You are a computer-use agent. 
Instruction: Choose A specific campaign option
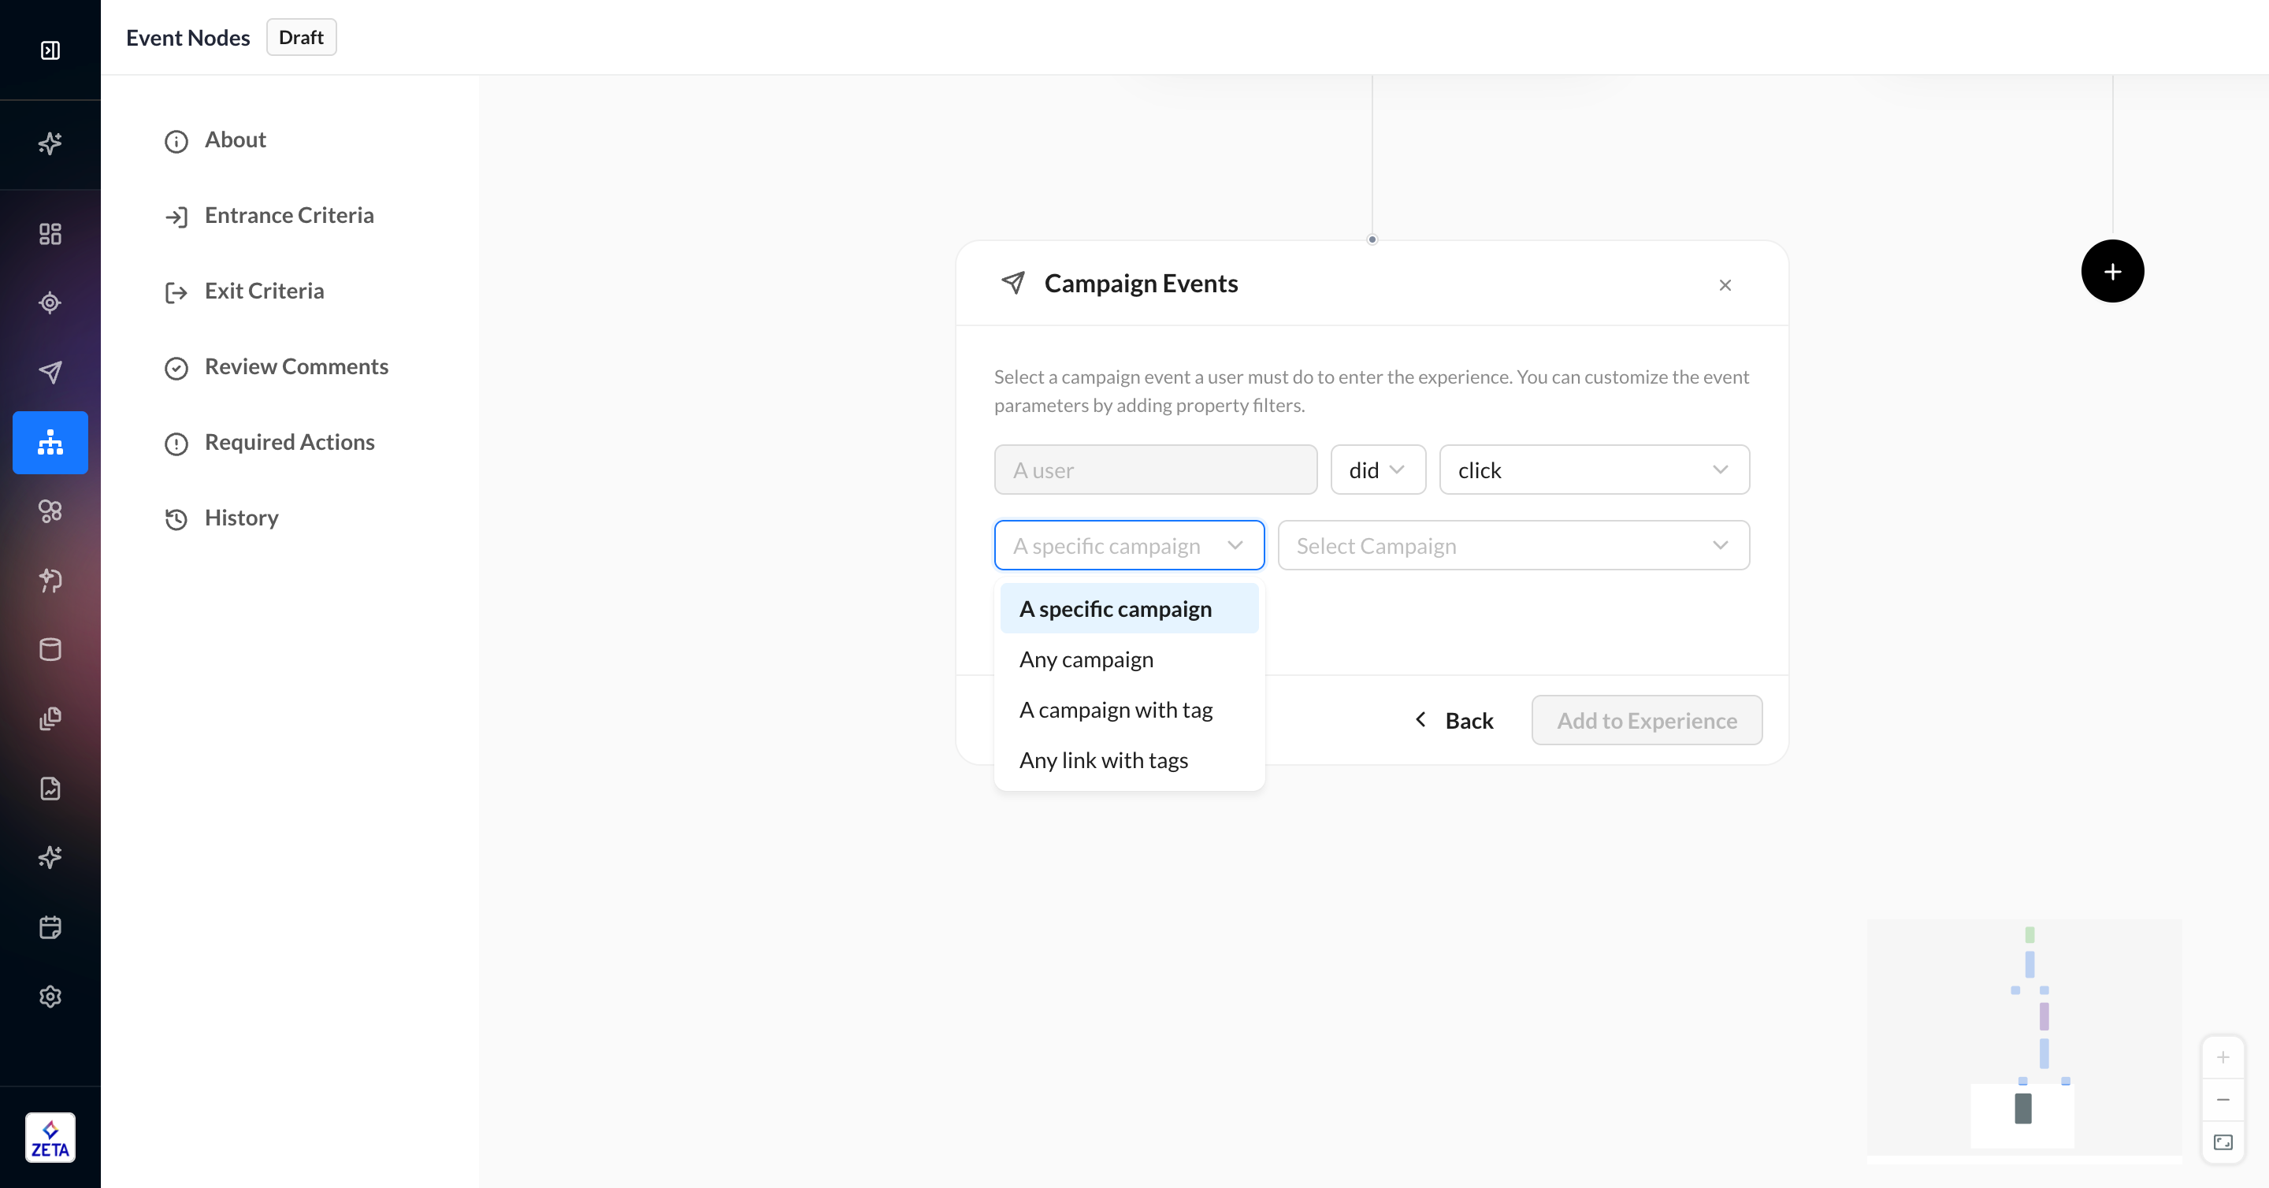click(x=1129, y=610)
